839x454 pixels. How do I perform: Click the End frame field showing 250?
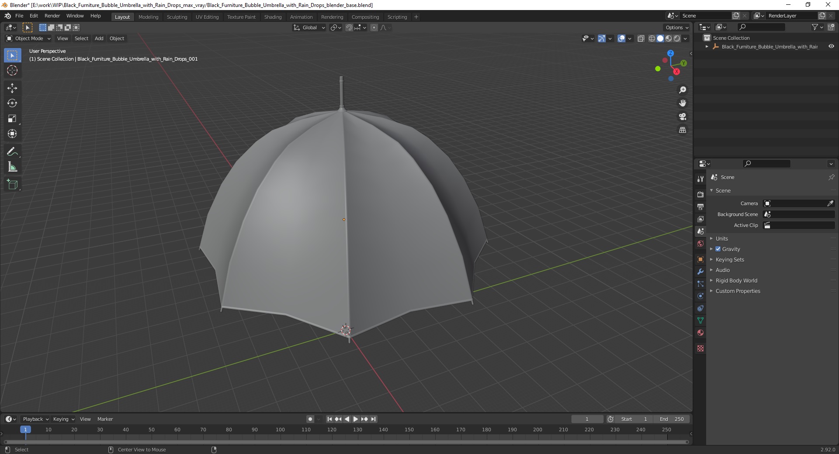pos(672,419)
